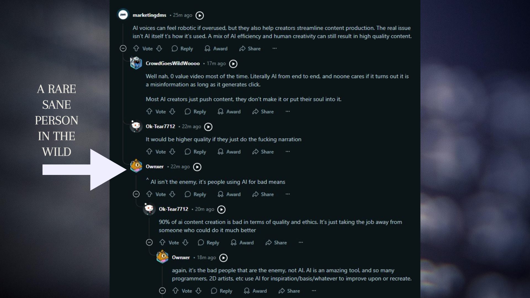Open the CrowdGoesWildWoooo username profile link

(x=173, y=63)
